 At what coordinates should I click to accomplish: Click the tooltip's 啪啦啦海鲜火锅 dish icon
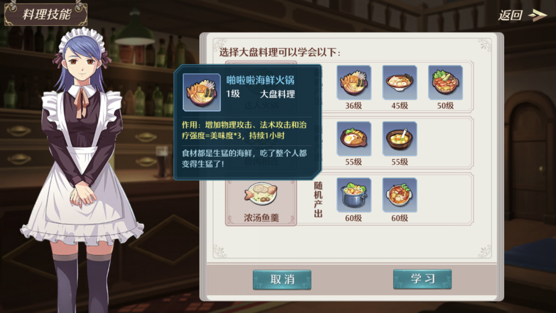tap(202, 92)
